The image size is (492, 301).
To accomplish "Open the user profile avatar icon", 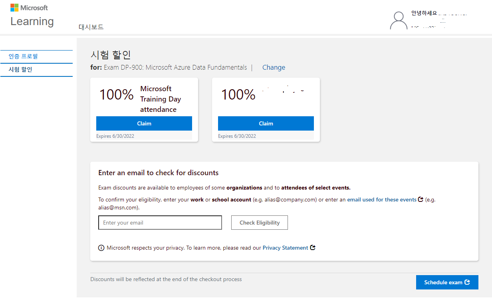I will click(x=399, y=20).
